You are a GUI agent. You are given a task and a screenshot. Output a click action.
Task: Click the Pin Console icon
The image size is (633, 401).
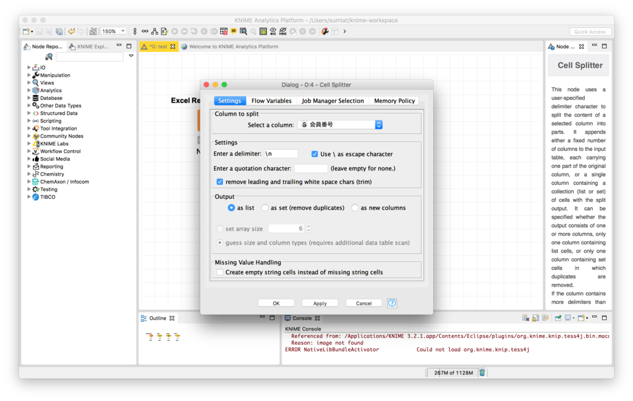point(558,318)
